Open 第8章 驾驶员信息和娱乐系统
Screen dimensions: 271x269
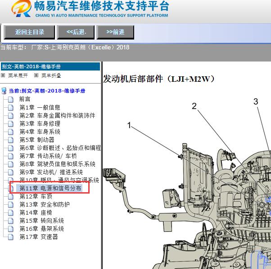coord(57,164)
